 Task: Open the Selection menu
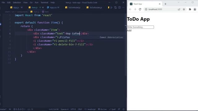click(17, 2)
